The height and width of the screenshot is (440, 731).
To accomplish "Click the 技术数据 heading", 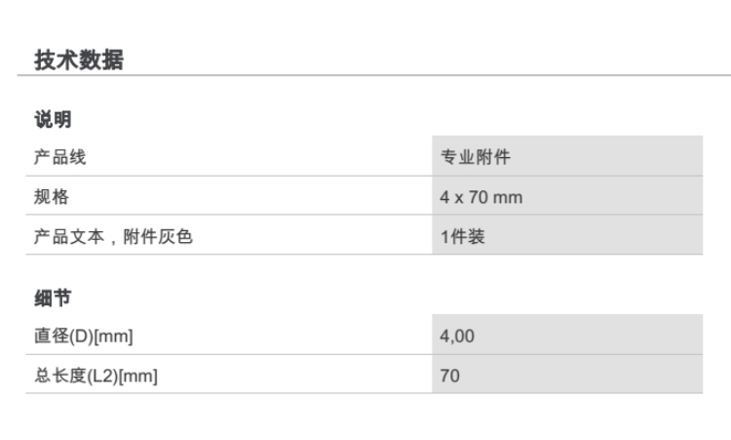I will [79, 60].
